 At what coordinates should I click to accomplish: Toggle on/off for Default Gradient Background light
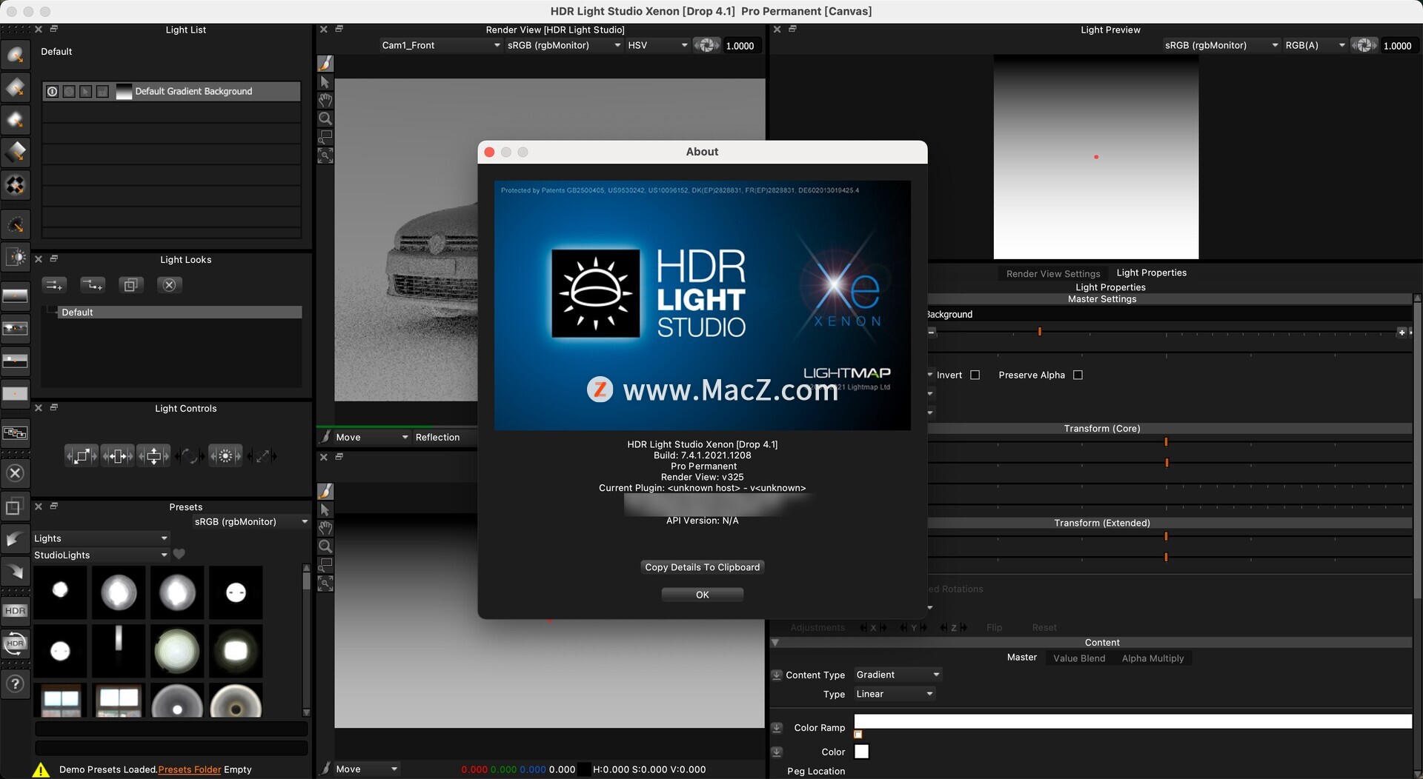[x=52, y=92]
